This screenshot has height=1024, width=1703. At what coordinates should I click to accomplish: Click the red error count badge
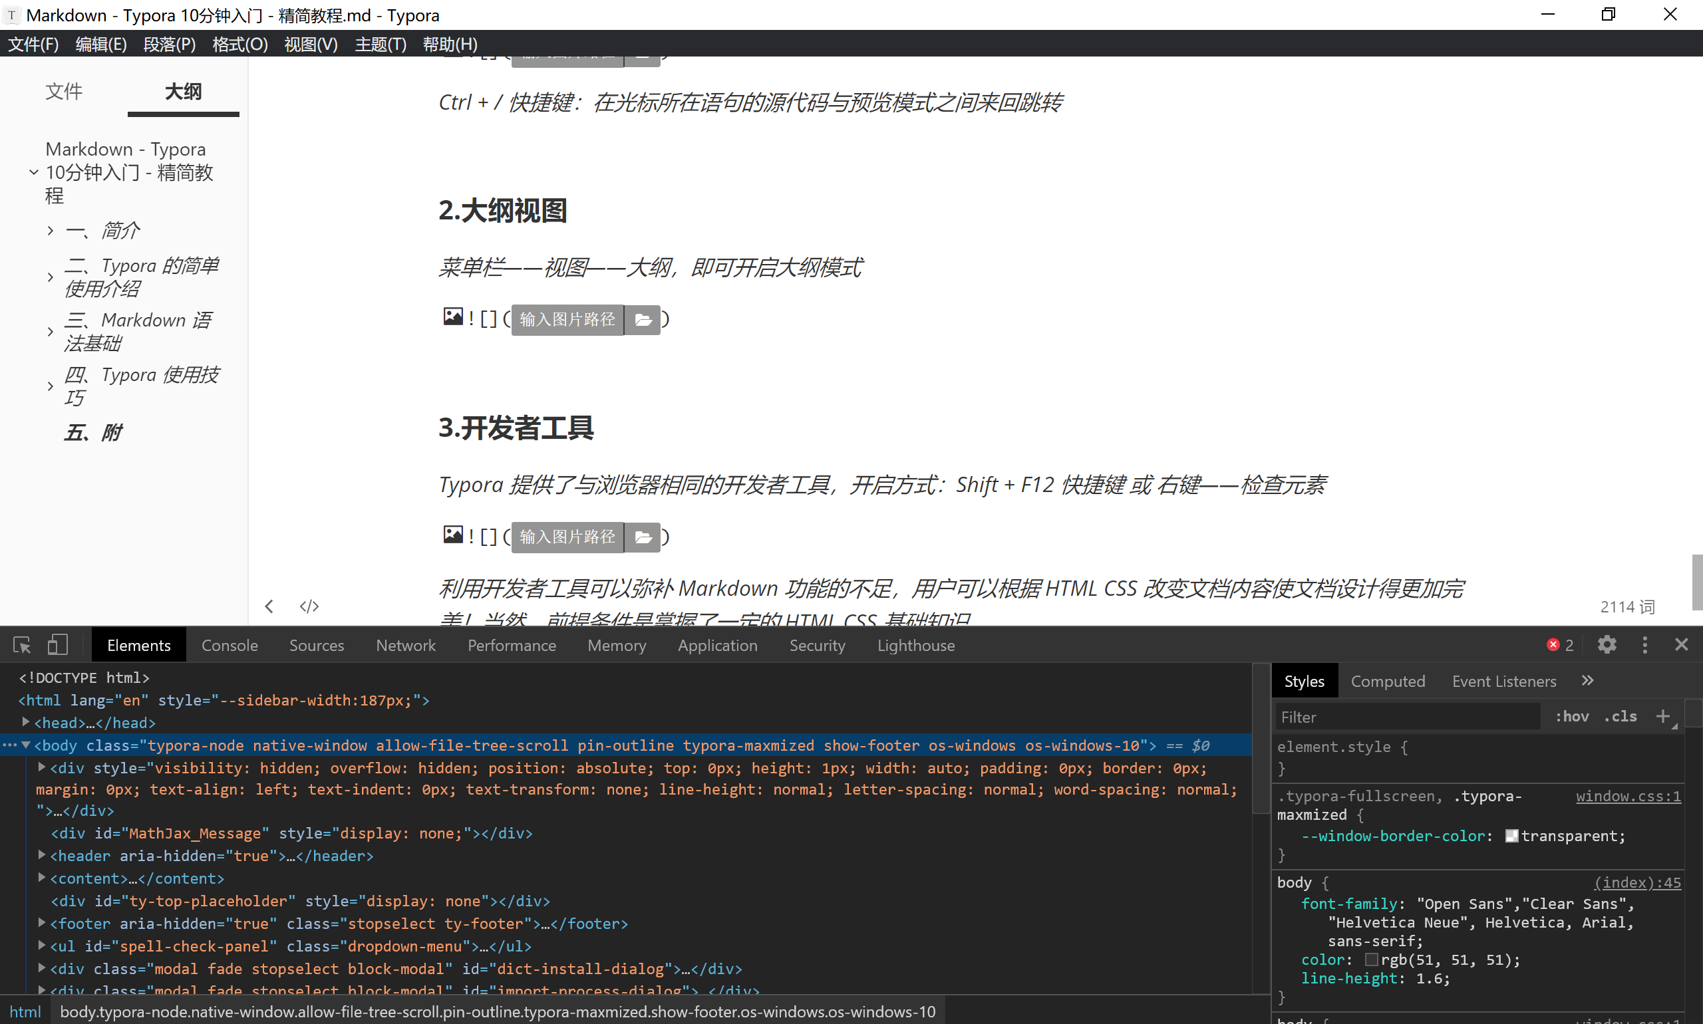click(x=1559, y=644)
